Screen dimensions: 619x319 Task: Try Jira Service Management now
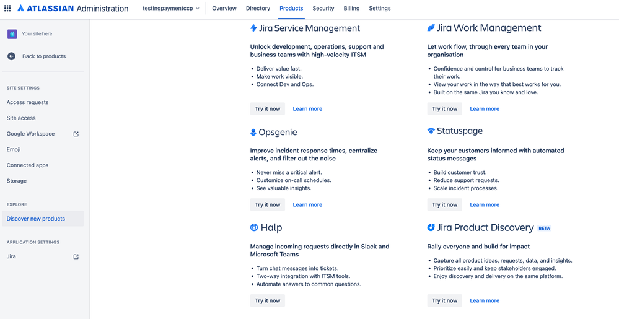tap(267, 108)
